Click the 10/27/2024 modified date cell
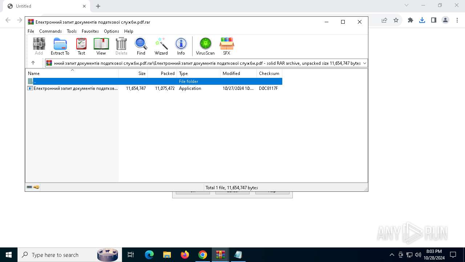The height and width of the screenshot is (262, 465). click(238, 88)
